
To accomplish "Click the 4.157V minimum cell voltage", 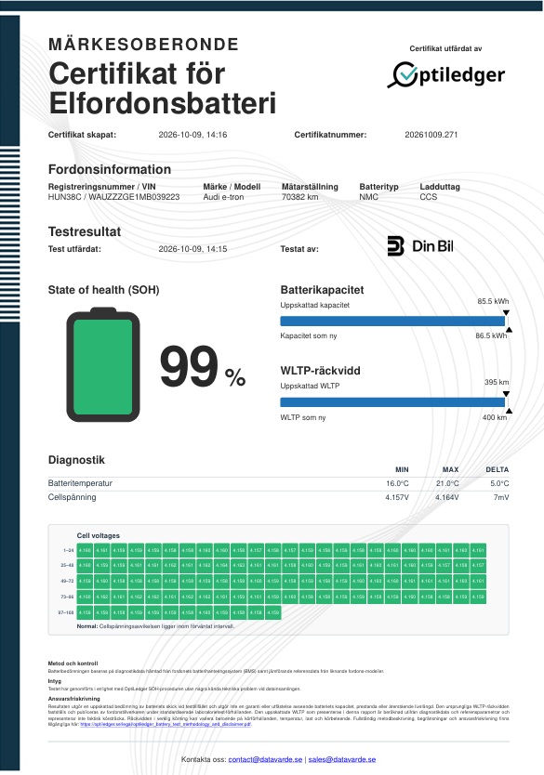I will pyautogui.click(x=397, y=497).
